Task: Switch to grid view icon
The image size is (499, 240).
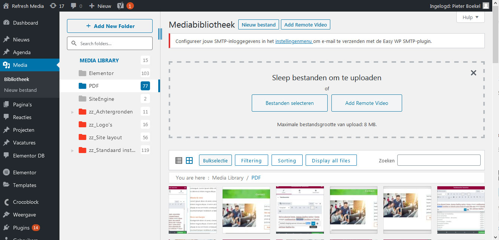Action: coord(189,160)
